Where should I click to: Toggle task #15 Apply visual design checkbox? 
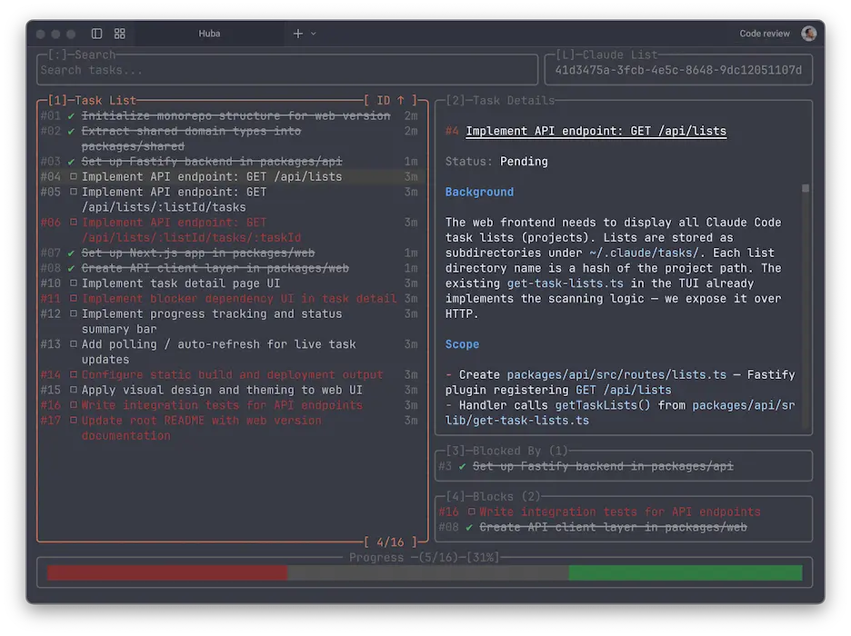click(x=75, y=390)
